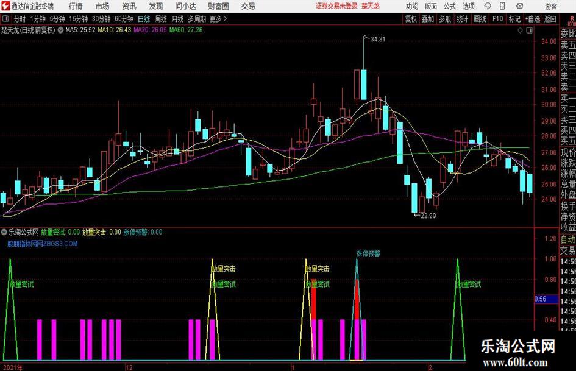Image resolution: width=576 pixels, height=371 pixels.
Task: Click the 股朋指标网 ZBGS3.COM link text
Action: [43, 244]
